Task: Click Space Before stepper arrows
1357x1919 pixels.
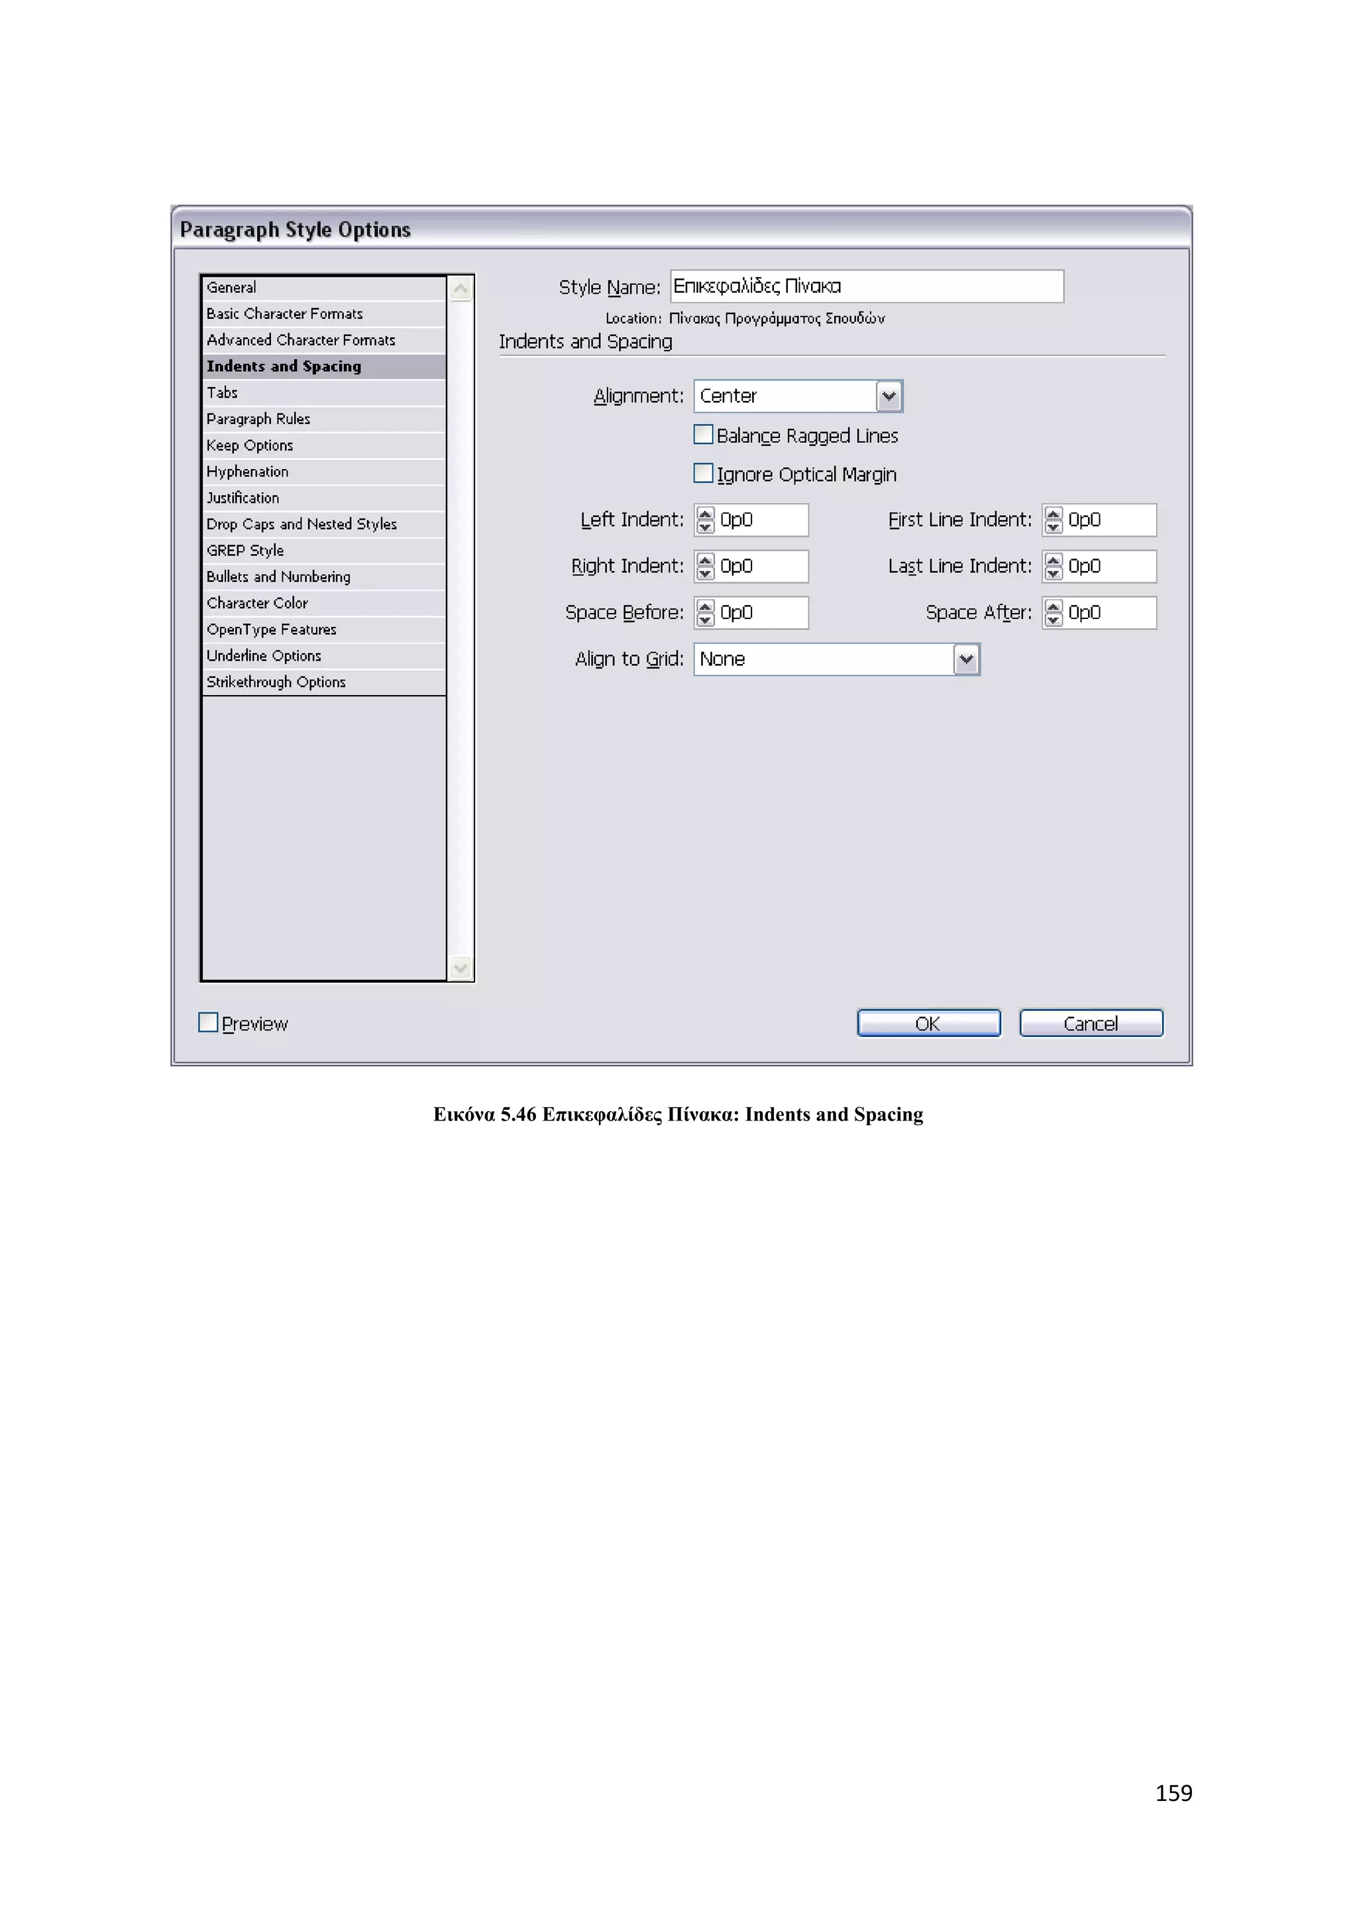Action: coord(705,613)
